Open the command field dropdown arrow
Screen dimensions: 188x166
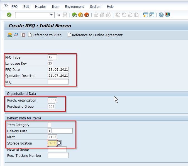click(52, 15)
